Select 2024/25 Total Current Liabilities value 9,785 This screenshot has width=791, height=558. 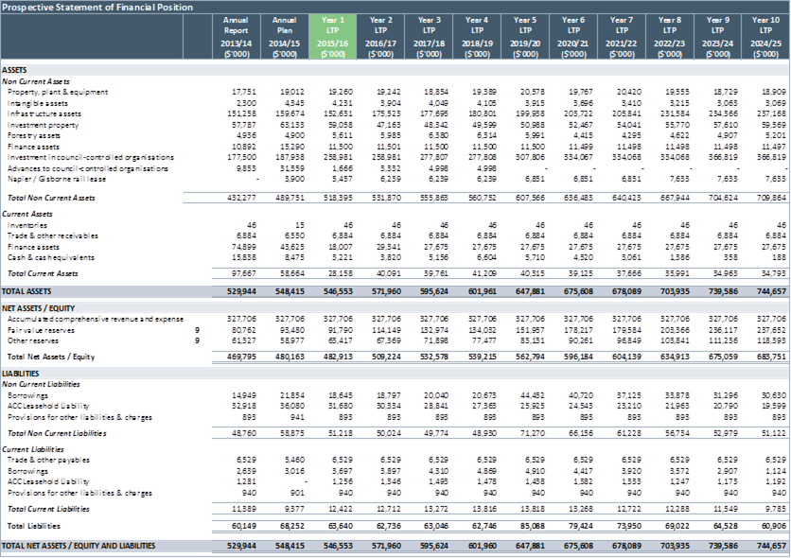click(x=776, y=509)
